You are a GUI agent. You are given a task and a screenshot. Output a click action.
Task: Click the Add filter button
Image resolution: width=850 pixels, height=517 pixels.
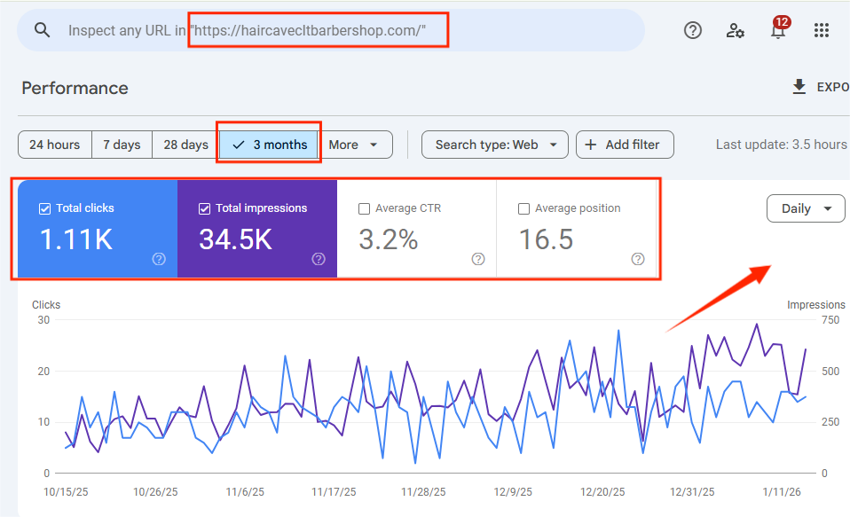point(624,145)
